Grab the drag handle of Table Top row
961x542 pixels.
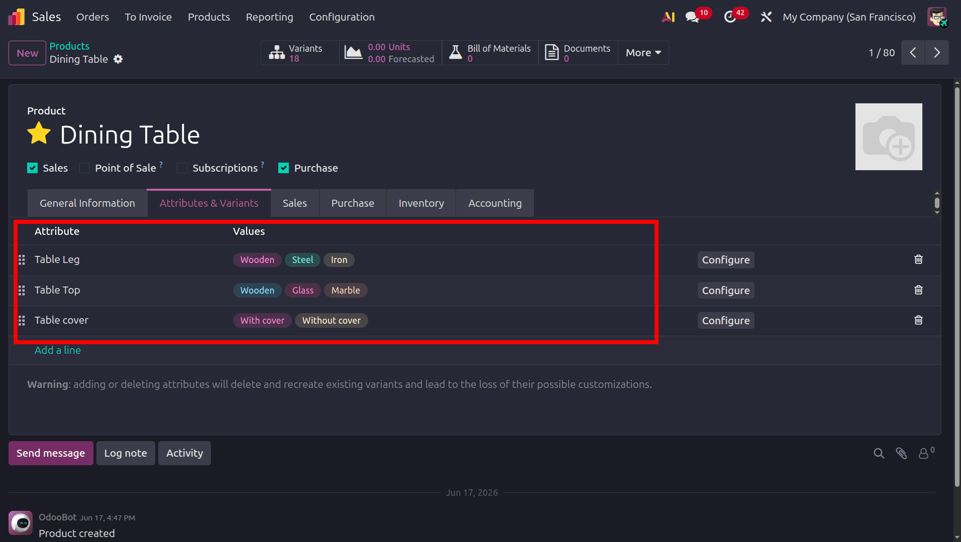22,291
